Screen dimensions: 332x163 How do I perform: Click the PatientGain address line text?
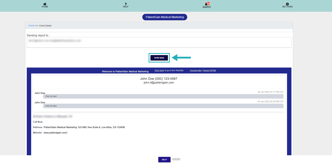point(84,127)
